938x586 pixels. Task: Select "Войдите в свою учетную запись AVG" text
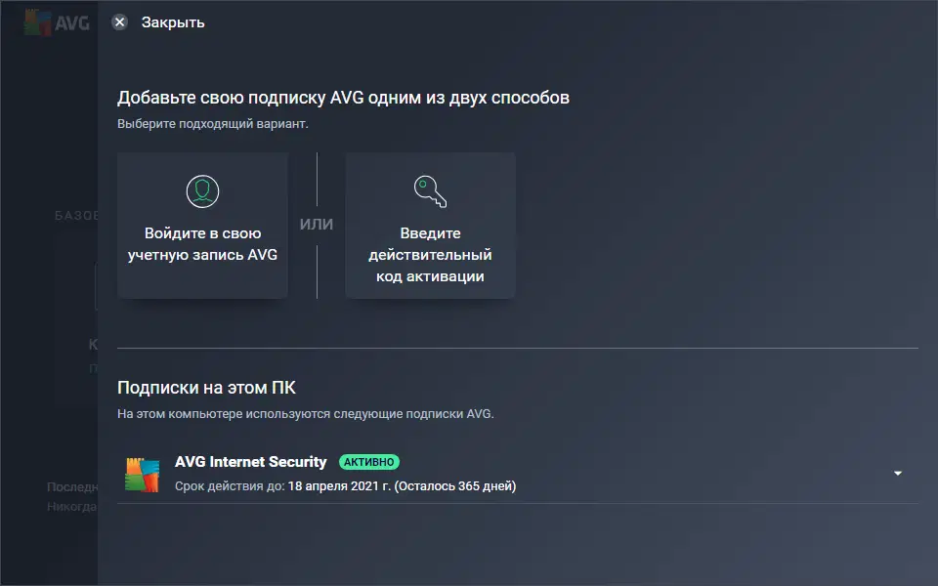pyautogui.click(x=202, y=244)
